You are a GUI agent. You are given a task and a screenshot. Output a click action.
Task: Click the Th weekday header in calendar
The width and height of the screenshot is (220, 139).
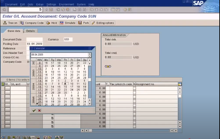[65, 60]
